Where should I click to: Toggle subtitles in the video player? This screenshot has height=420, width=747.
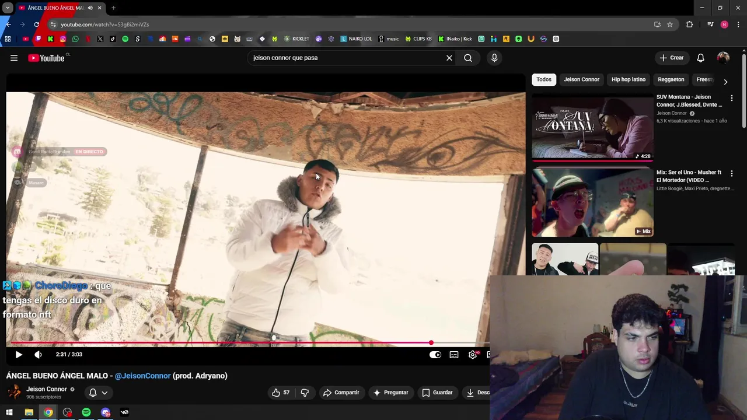[x=454, y=355]
